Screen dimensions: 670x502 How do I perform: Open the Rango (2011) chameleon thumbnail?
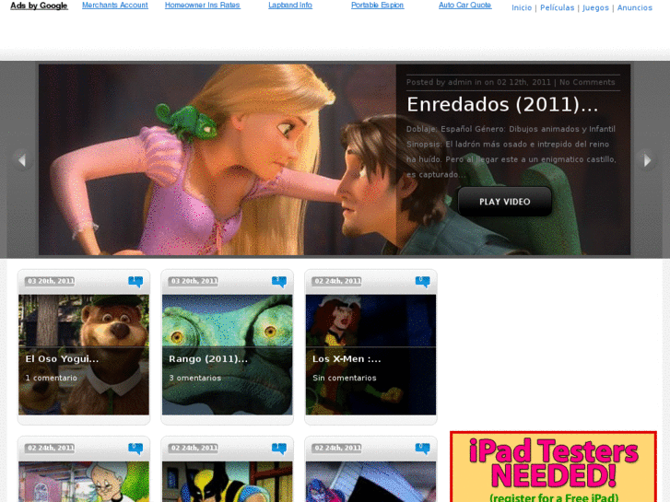click(228, 355)
